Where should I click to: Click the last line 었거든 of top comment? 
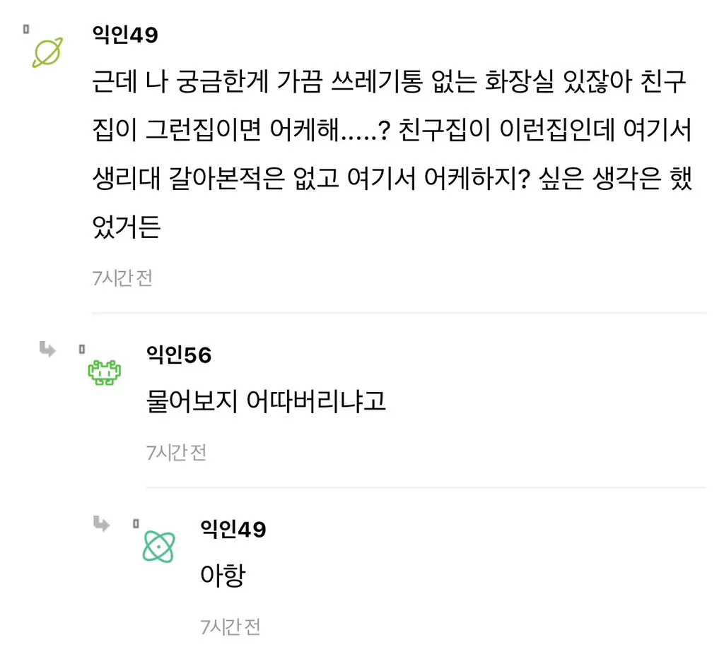tap(127, 227)
